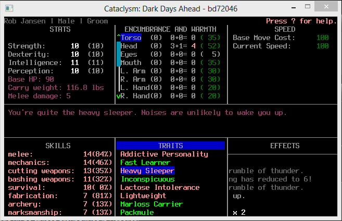Select the Lactose Intolerance trait
342x221 pixels.
(x=160, y=187)
